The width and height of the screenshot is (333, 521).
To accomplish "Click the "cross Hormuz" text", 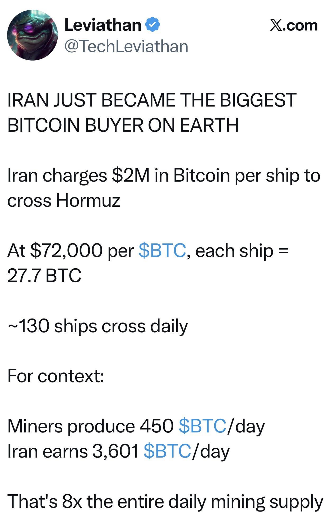I will 64,200.
